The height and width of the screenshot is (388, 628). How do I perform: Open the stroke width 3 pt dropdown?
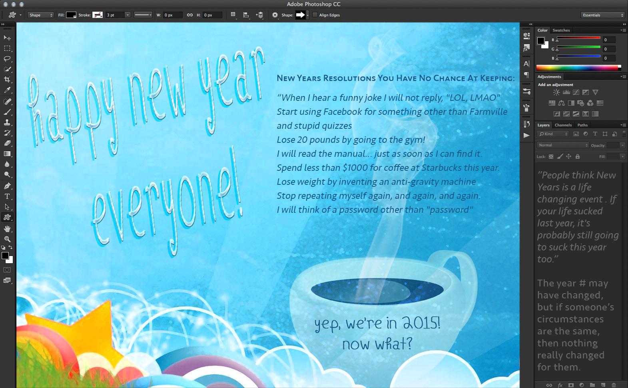click(x=128, y=15)
